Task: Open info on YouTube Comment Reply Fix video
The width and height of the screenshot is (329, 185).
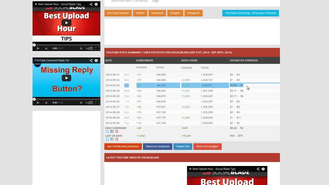Action: coord(96,60)
